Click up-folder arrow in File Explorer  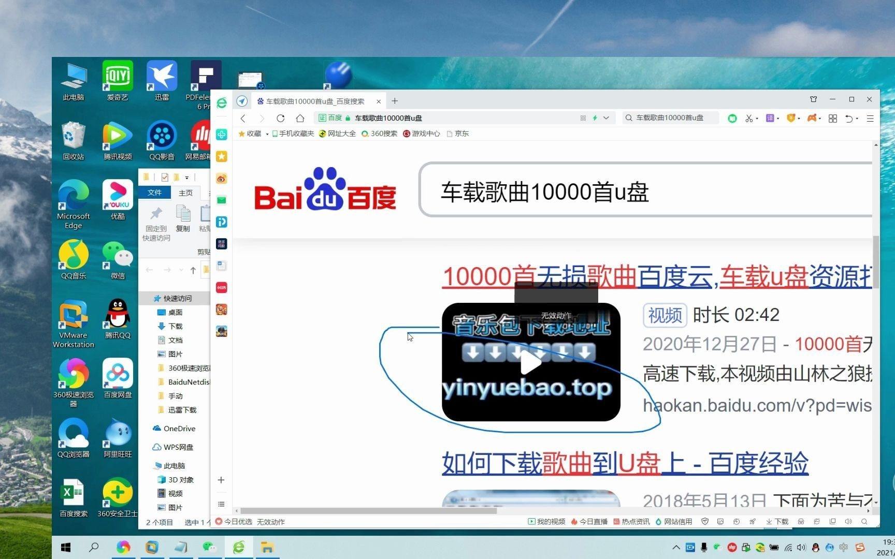coord(193,270)
